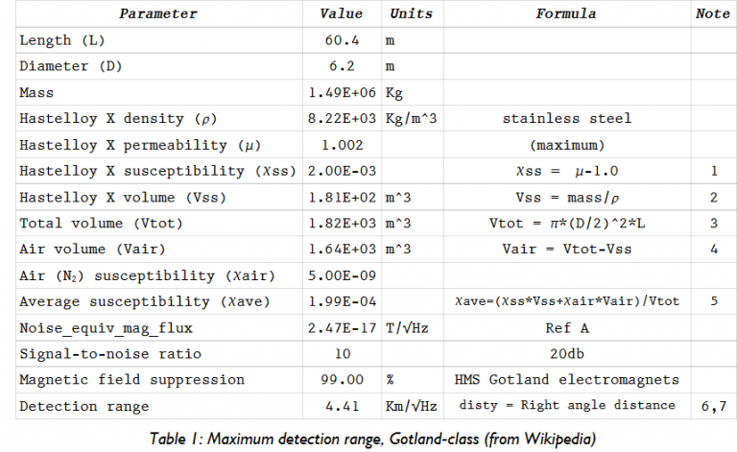Select the Ref A cell
Viewport: 737px width, 452px height.
(x=566, y=327)
